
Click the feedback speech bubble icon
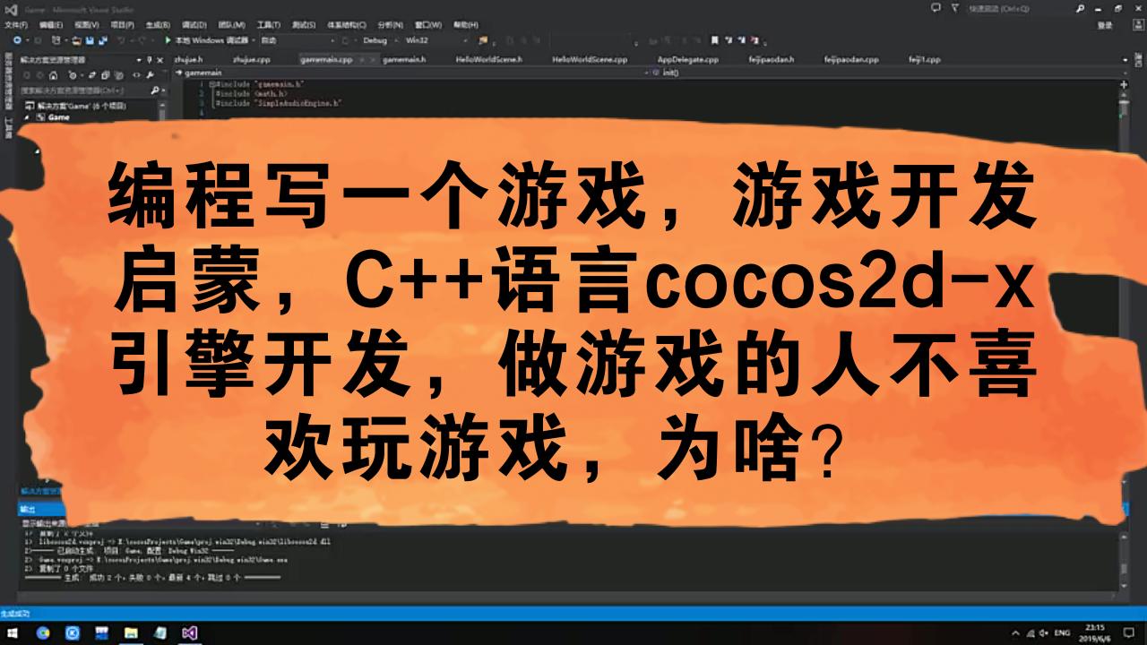[936, 7]
